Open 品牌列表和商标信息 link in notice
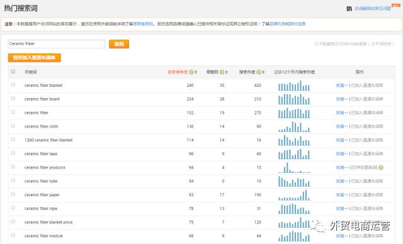 pyautogui.click(x=287, y=24)
